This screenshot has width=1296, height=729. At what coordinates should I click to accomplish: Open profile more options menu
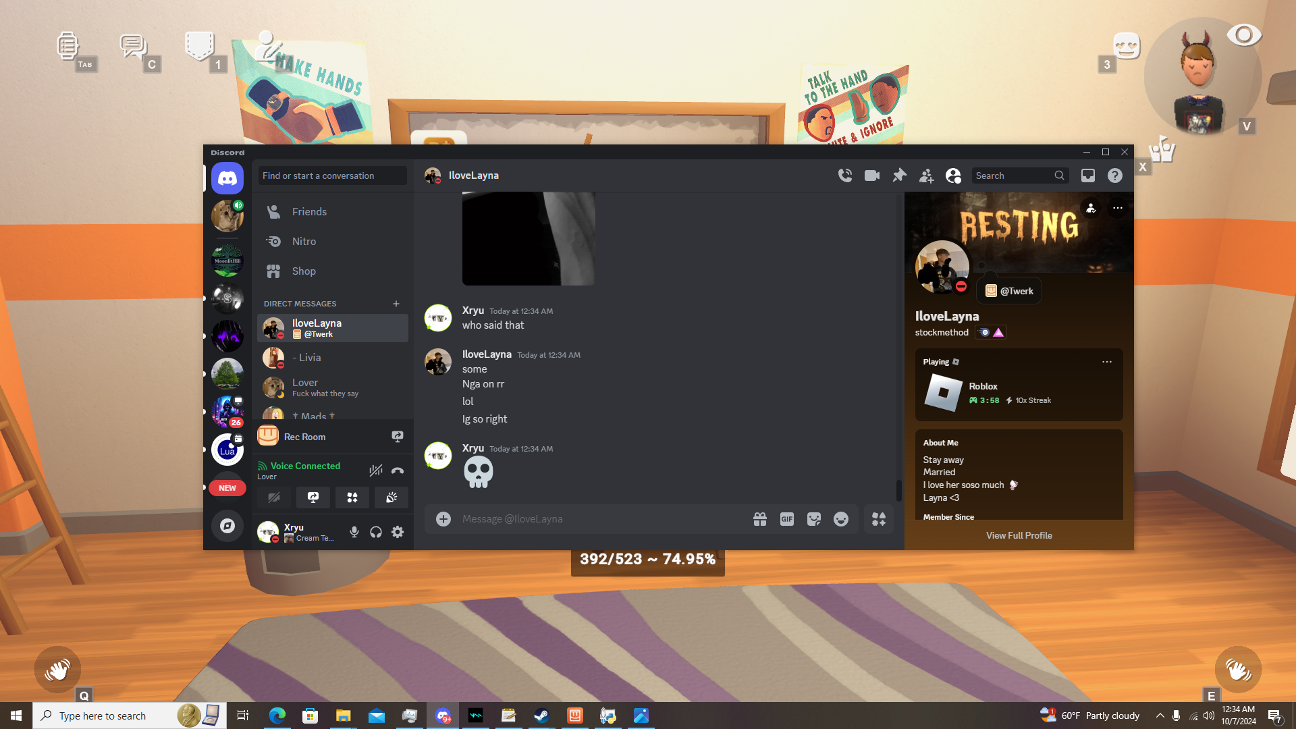point(1118,208)
